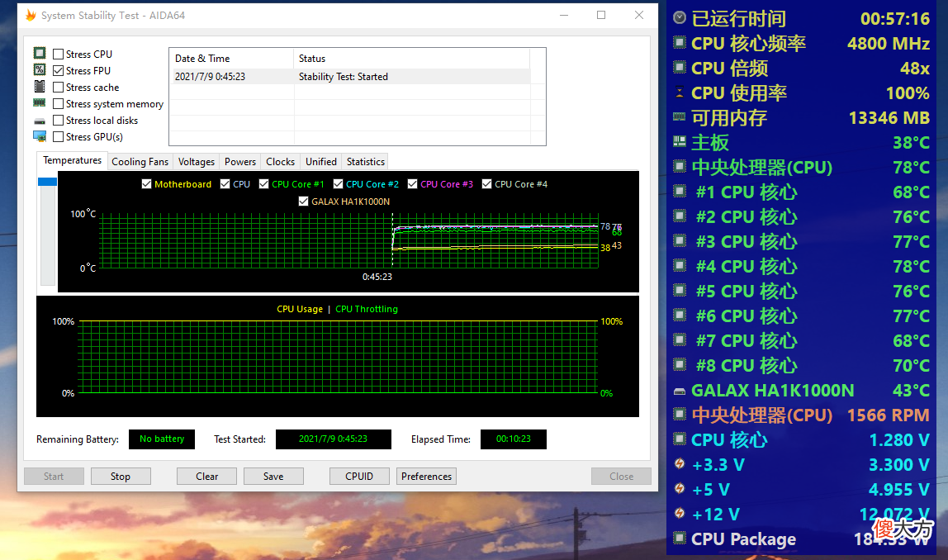Click the chip icon beside CPU 倍频

(680, 67)
